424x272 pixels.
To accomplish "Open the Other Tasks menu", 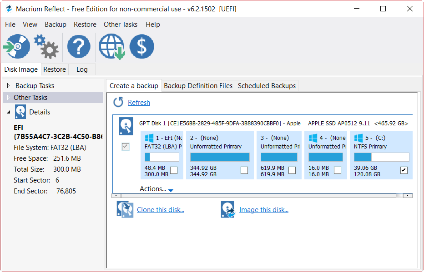I will coord(121,24).
